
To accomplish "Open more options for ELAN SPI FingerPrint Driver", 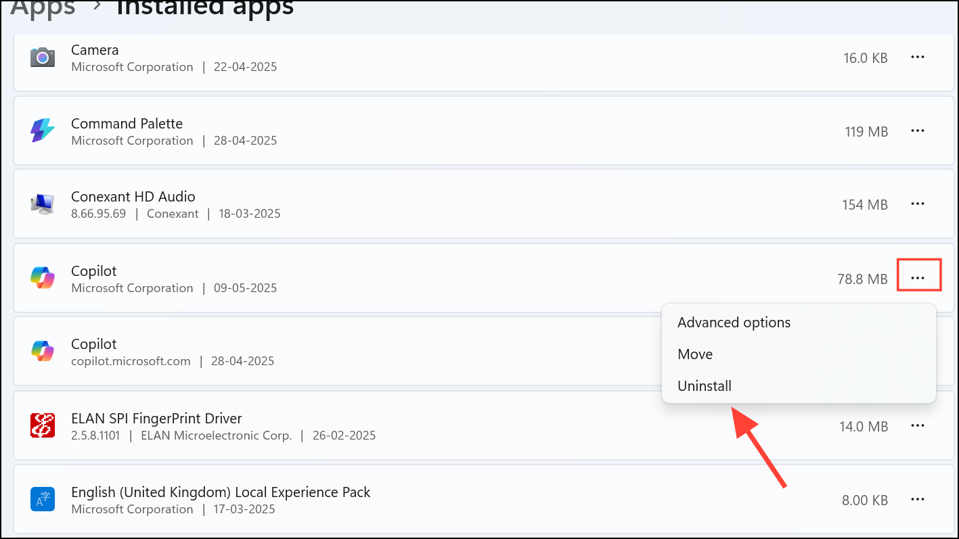I will click(x=918, y=425).
